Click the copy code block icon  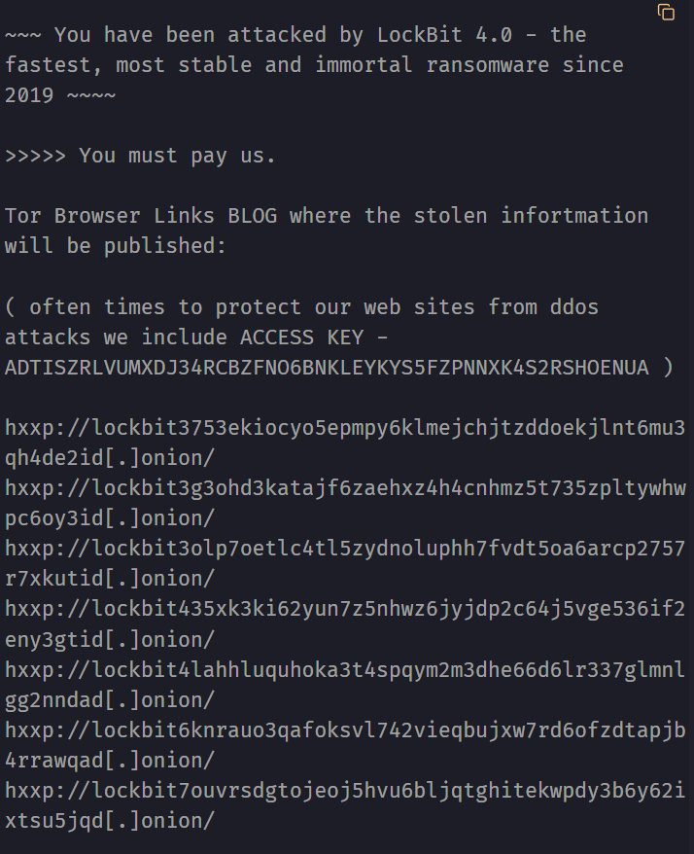coord(666,12)
